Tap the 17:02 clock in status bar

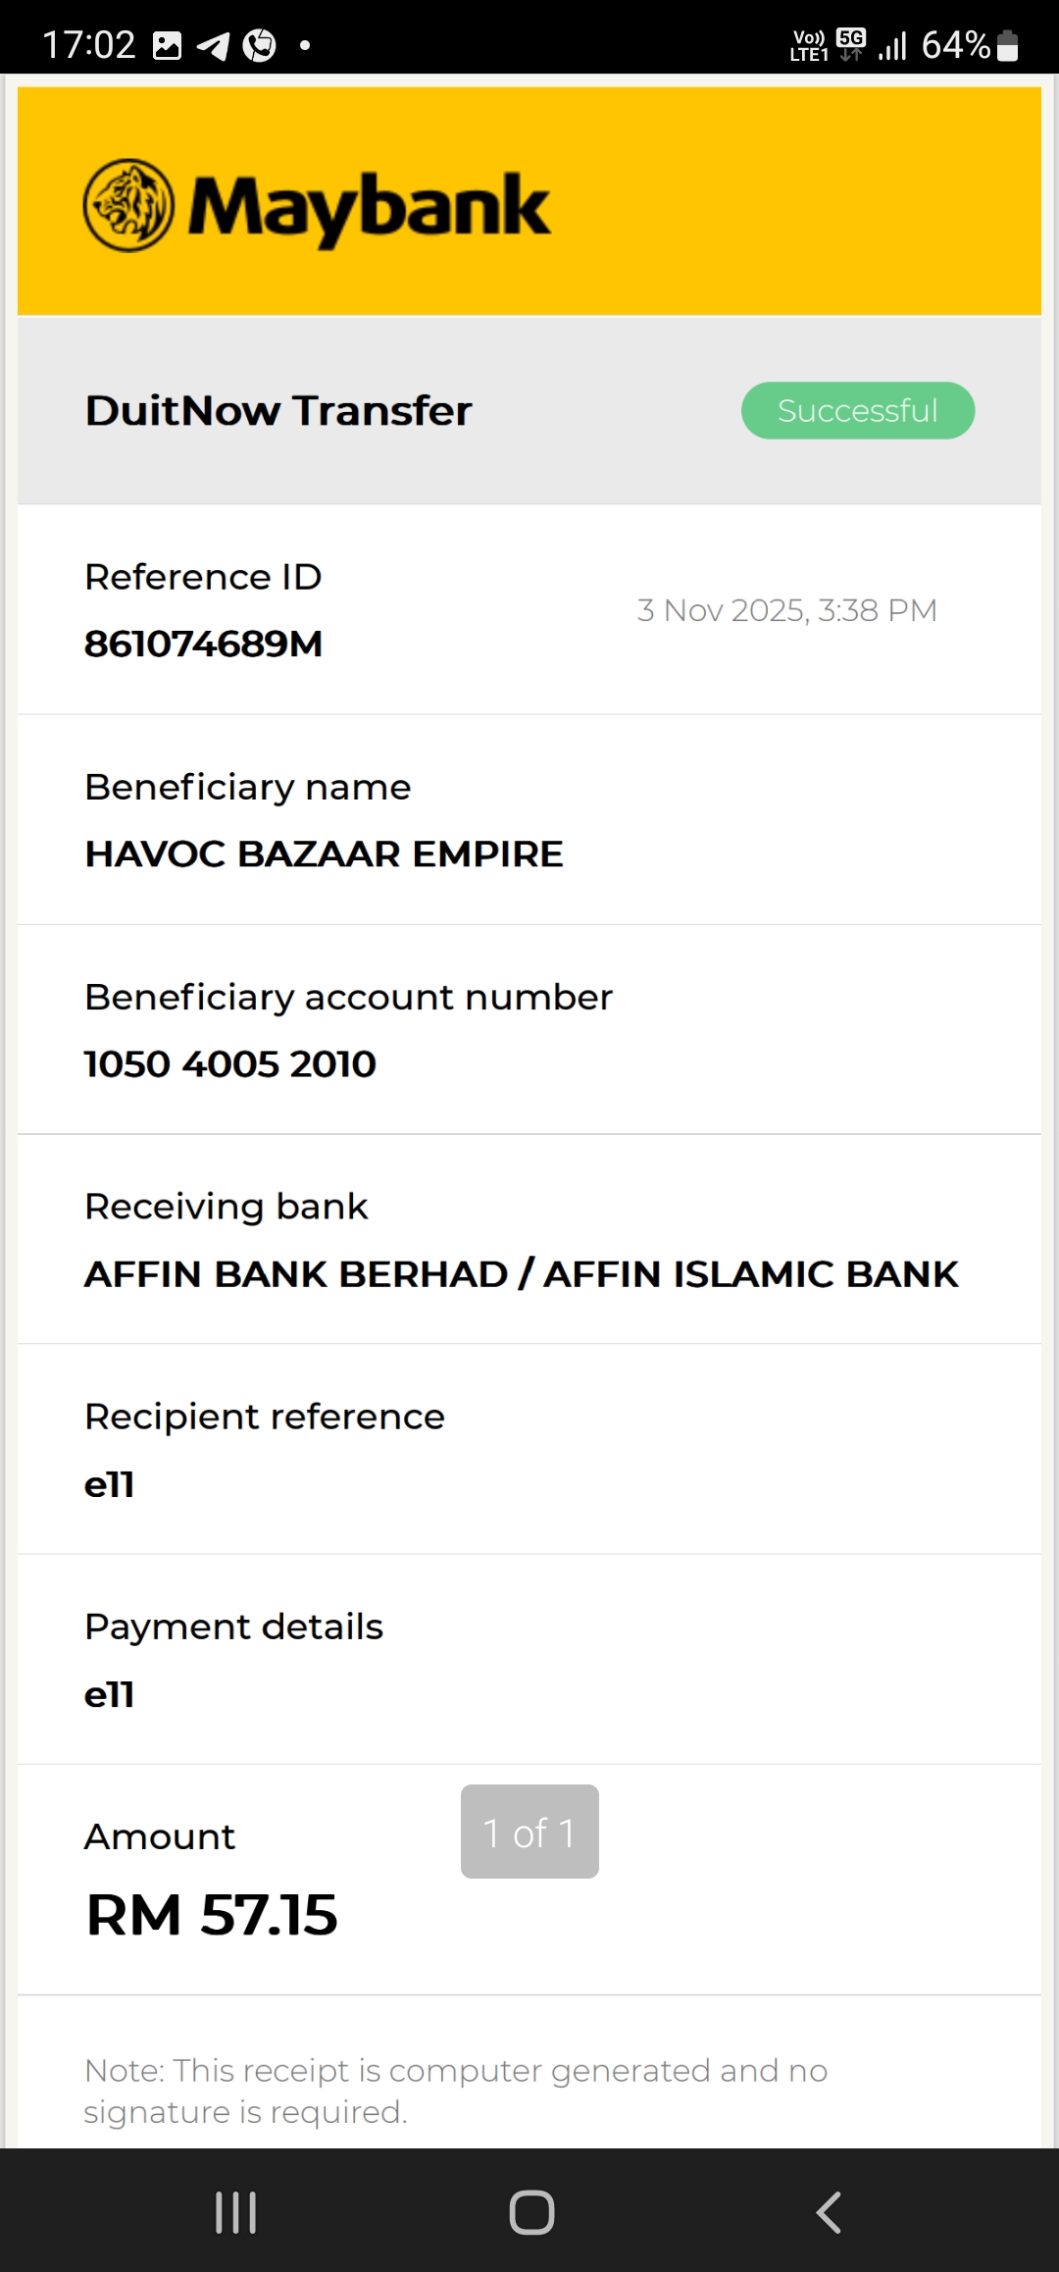[88, 45]
